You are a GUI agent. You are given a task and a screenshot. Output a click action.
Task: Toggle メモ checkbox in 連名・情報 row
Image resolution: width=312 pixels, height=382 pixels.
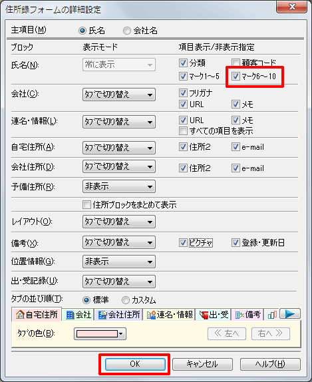(x=235, y=120)
